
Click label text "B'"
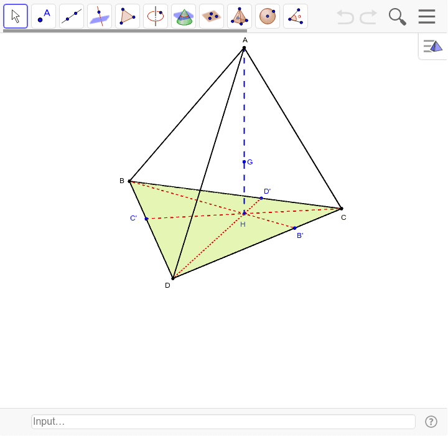(300, 235)
